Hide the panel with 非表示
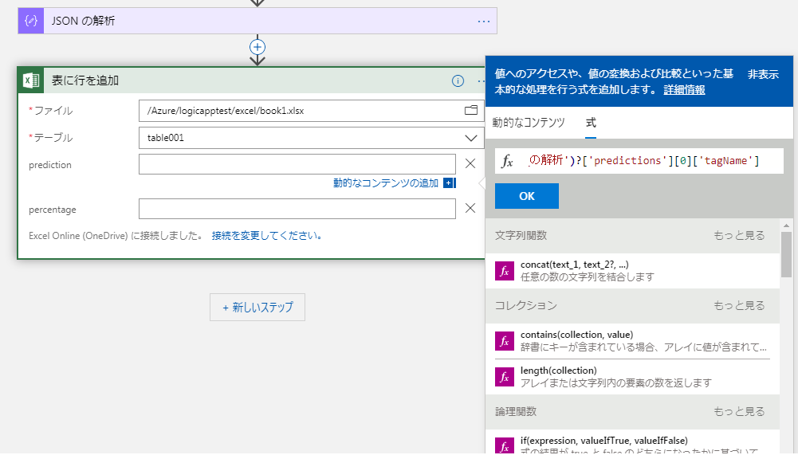 pyautogui.click(x=763, y=75)
